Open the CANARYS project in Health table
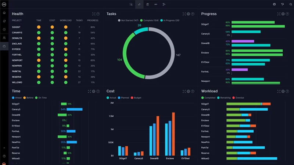 pos(16,32)
